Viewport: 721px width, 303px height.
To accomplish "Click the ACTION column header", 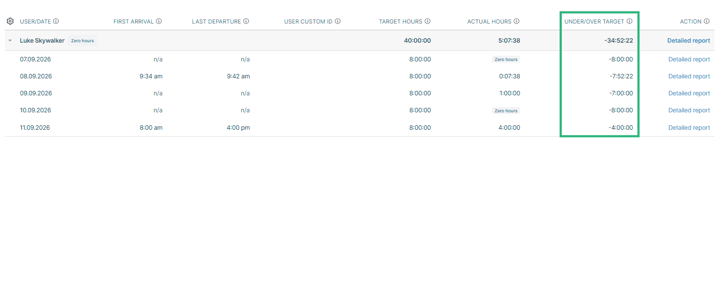I will tap(691, 21).
